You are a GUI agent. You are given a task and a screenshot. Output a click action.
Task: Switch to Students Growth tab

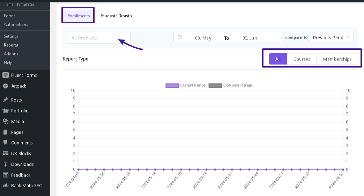coord(116,16)
